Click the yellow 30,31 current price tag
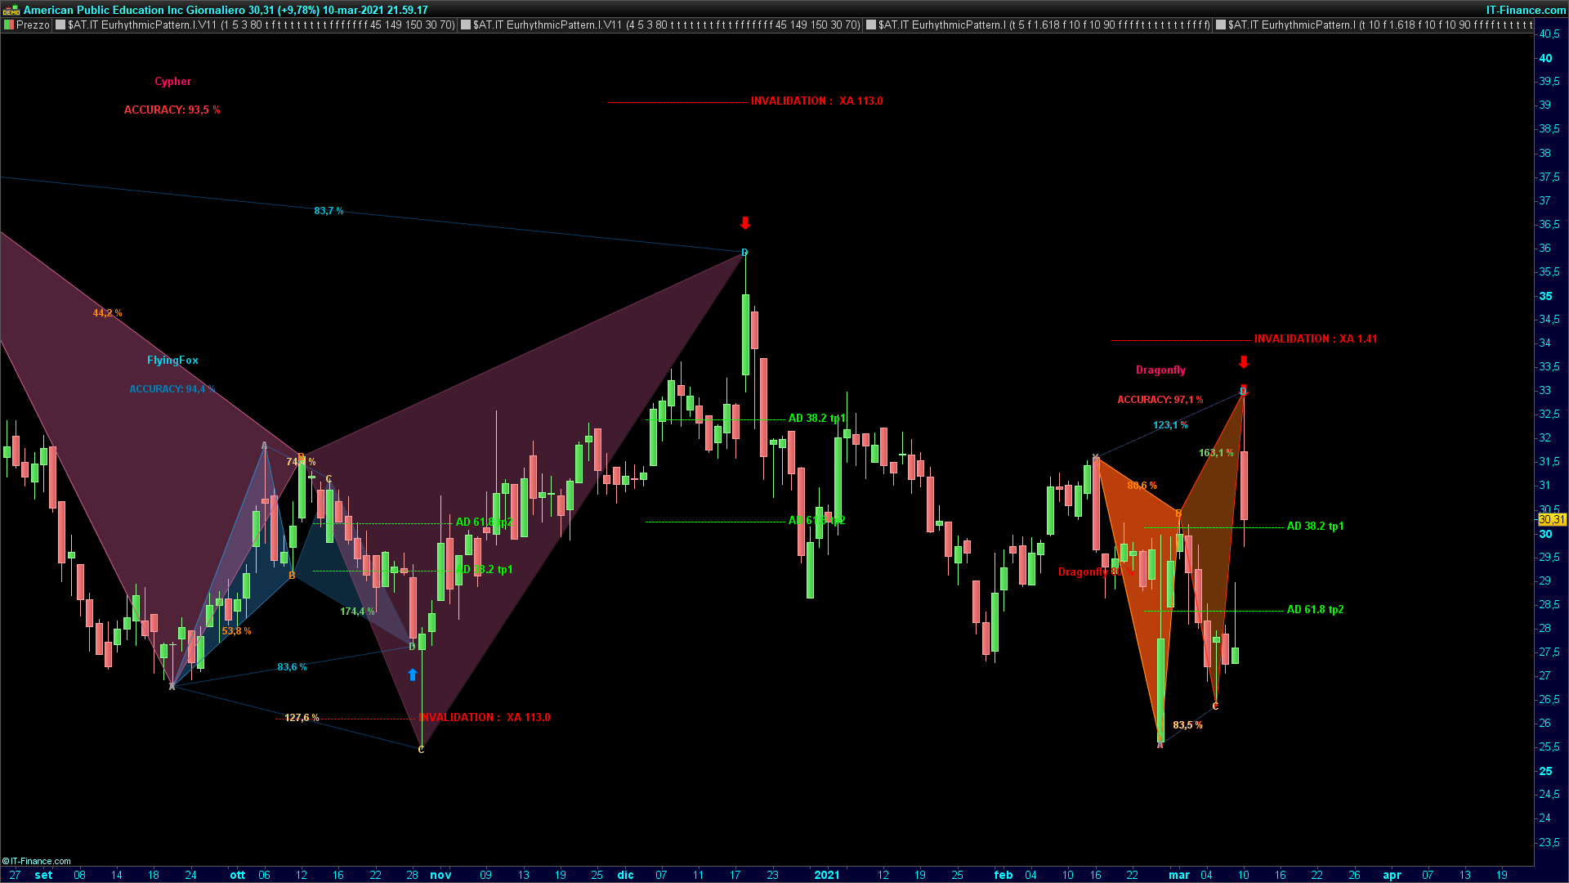Screen dimensions: 1569x883 click(1551, 520)
